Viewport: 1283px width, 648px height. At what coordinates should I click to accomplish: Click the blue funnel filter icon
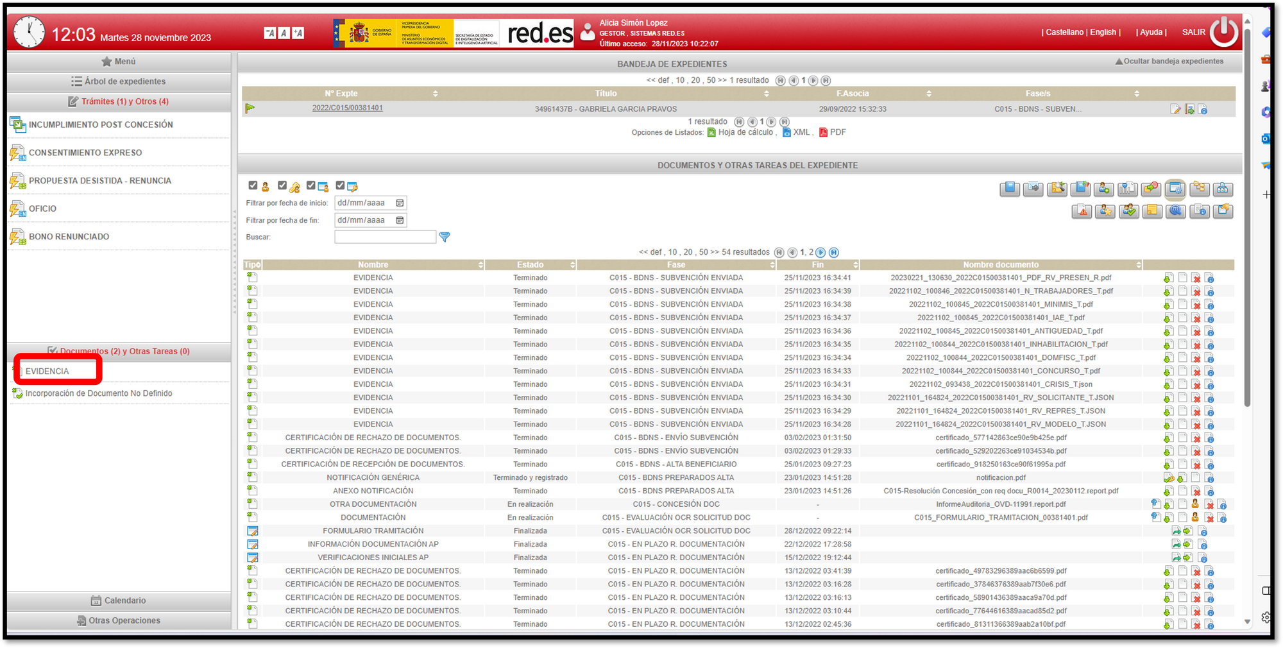(444, 237)
